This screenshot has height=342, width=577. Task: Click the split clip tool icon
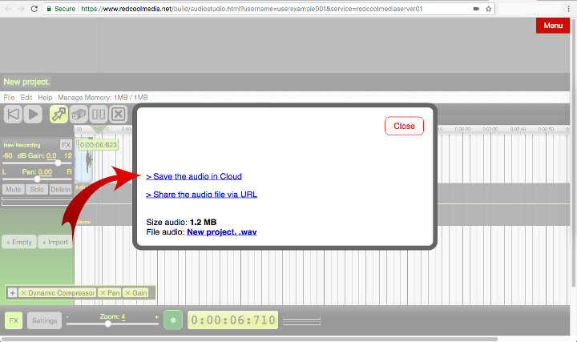[99, 115]
